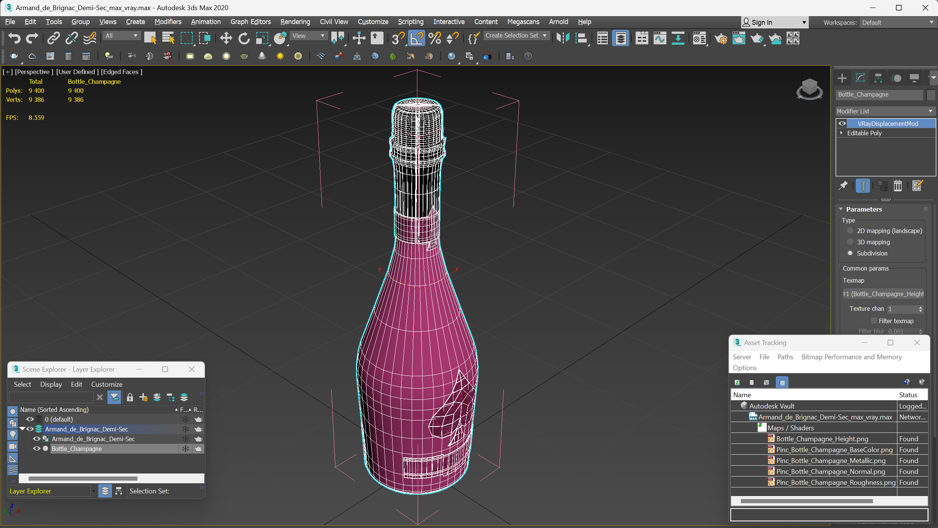Image resolution: width=938 pixels, height=528 pixels.
Task: Open Paths menu in Asset Tracking
Action: 785,357
